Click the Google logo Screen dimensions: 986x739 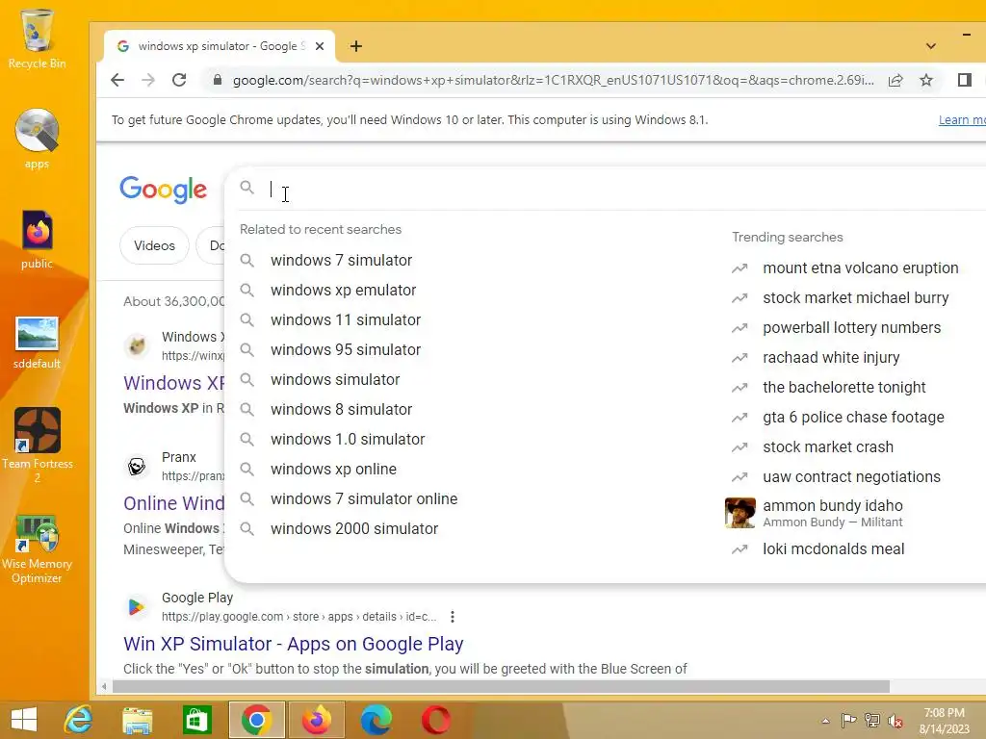pyautogui.click(x=163, y=190)
